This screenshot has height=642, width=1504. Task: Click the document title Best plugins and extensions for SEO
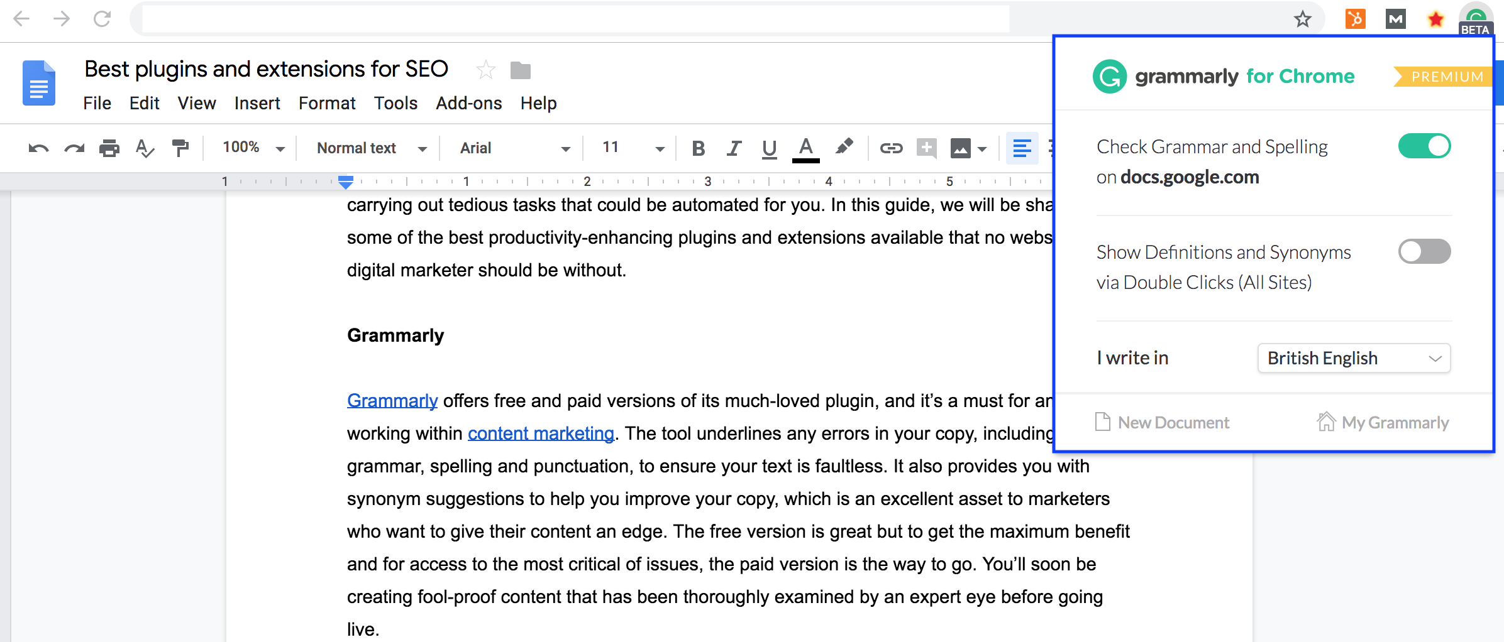click(x=266, y=69)
